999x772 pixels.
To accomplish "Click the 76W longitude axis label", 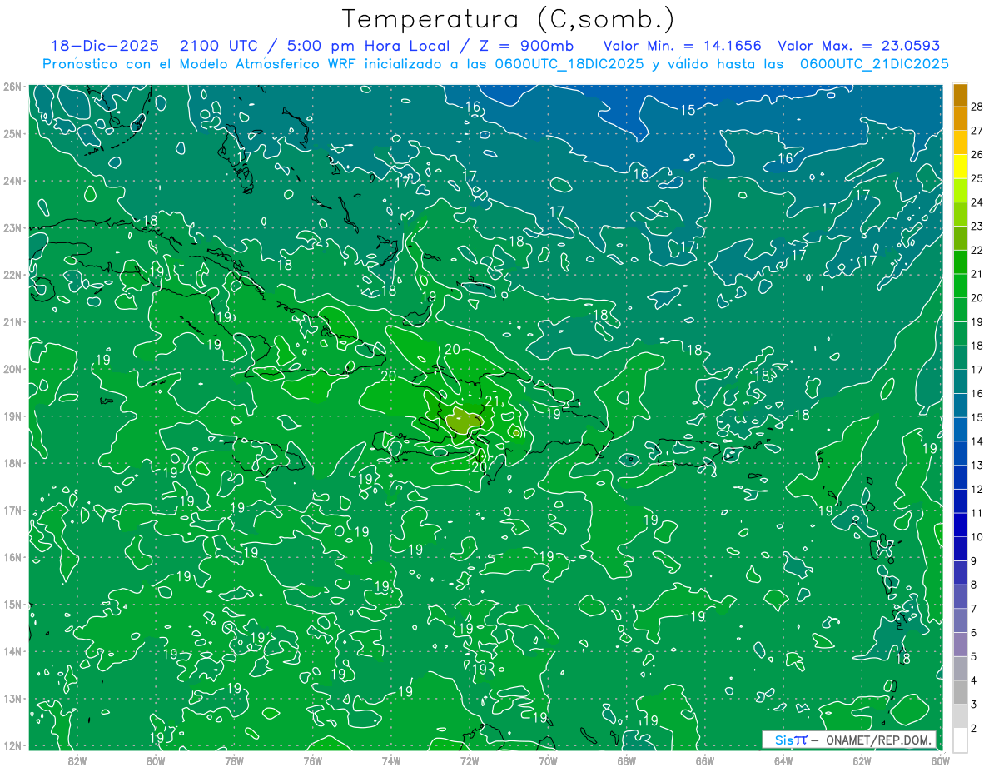I will [313, 760].
